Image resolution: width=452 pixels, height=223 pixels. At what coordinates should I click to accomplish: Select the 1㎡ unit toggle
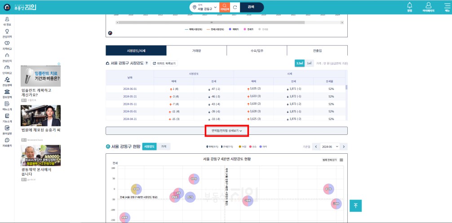tap(309, 63)
